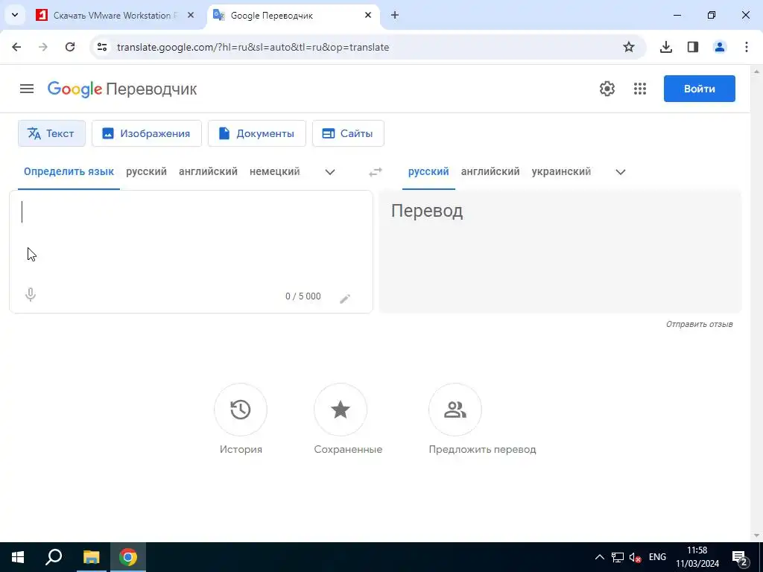
Task: Swap source and target languages
Action: pos(376,172)
